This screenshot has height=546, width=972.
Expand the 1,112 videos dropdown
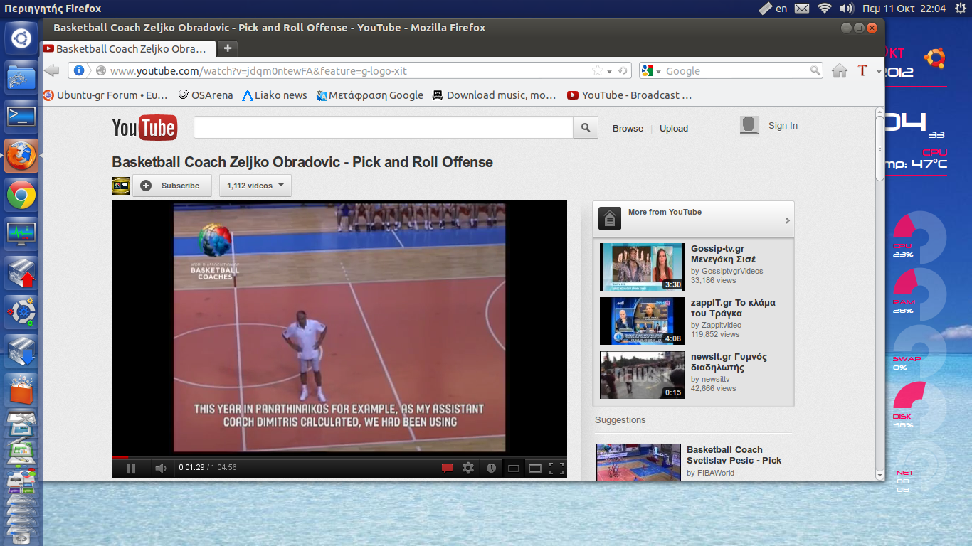255,186
